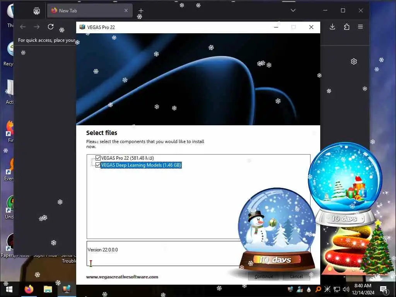The width and height of the screenshot is (396, 297).
Task: Click the Firefox back arrow
Action: (x=23, y=27)
